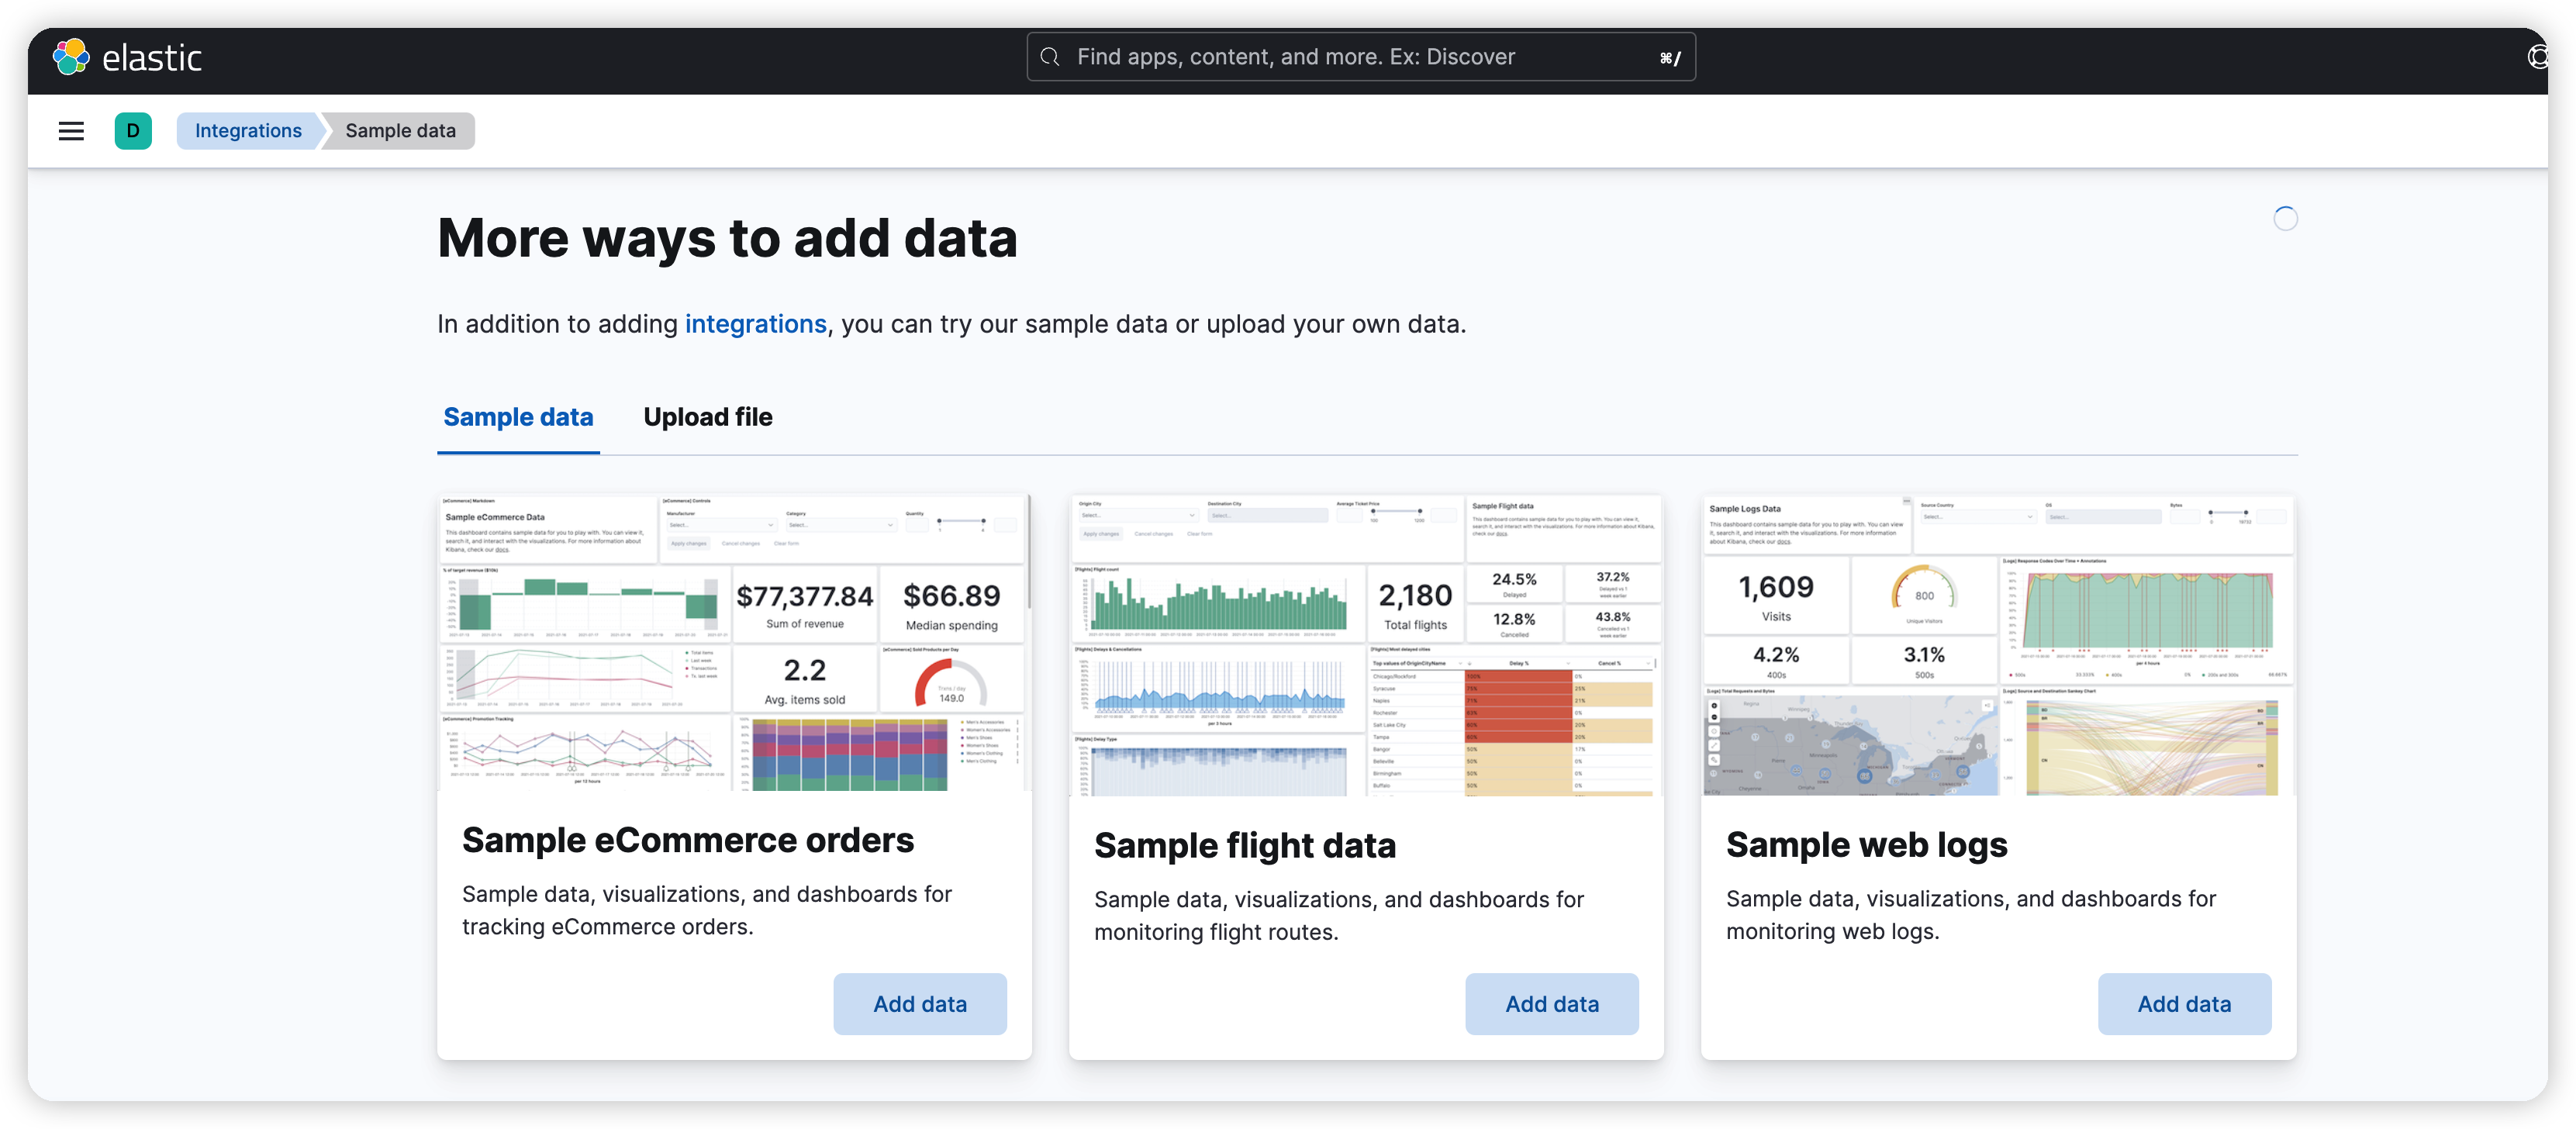Switch to the Upload file tab
This screenshot has width=2576, height=1129.
coord(707,417)
